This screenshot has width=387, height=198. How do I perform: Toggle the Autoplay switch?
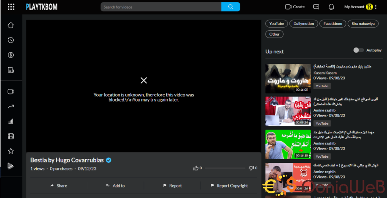point(358,50)
